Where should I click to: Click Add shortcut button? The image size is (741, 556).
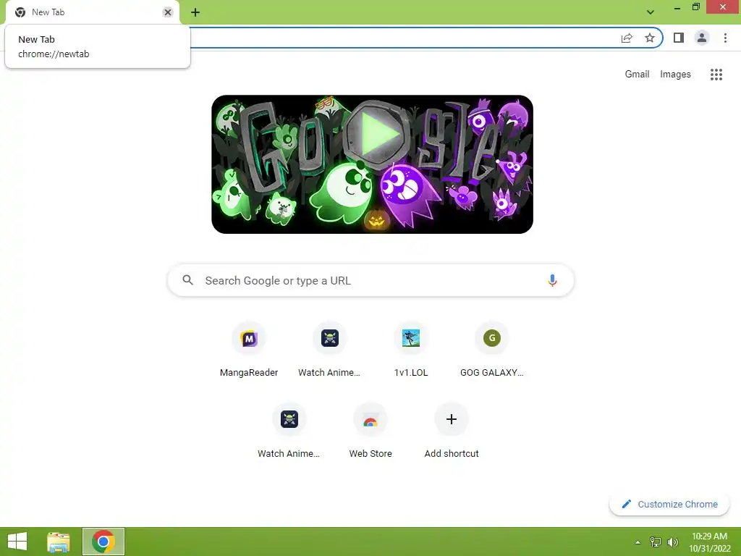click(x=452, y=431)
